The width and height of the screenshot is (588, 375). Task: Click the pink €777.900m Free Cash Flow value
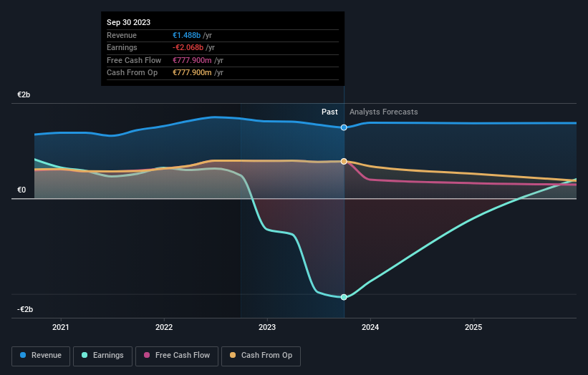tap(192, 60)
